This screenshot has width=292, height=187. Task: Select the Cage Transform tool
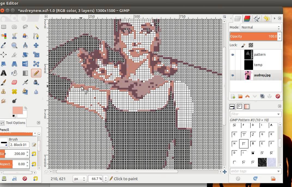pyautogui.click(x=36, y=64)
